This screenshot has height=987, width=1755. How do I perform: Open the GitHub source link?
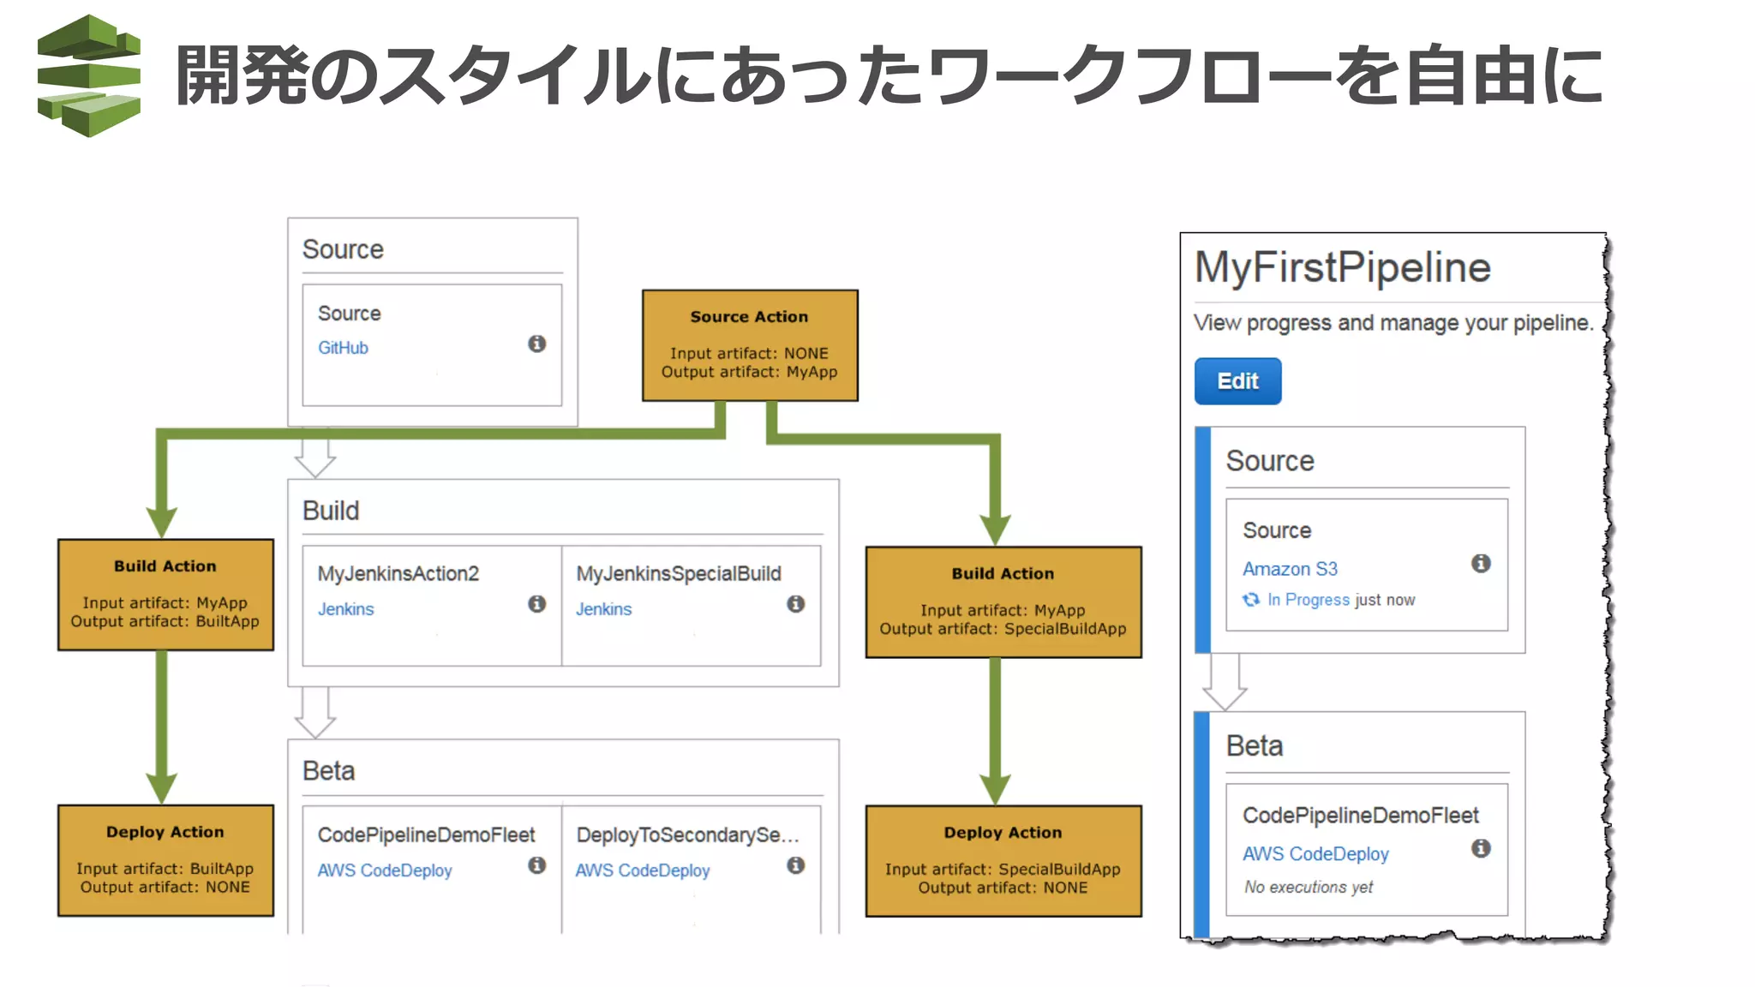[x=343, y=348]
